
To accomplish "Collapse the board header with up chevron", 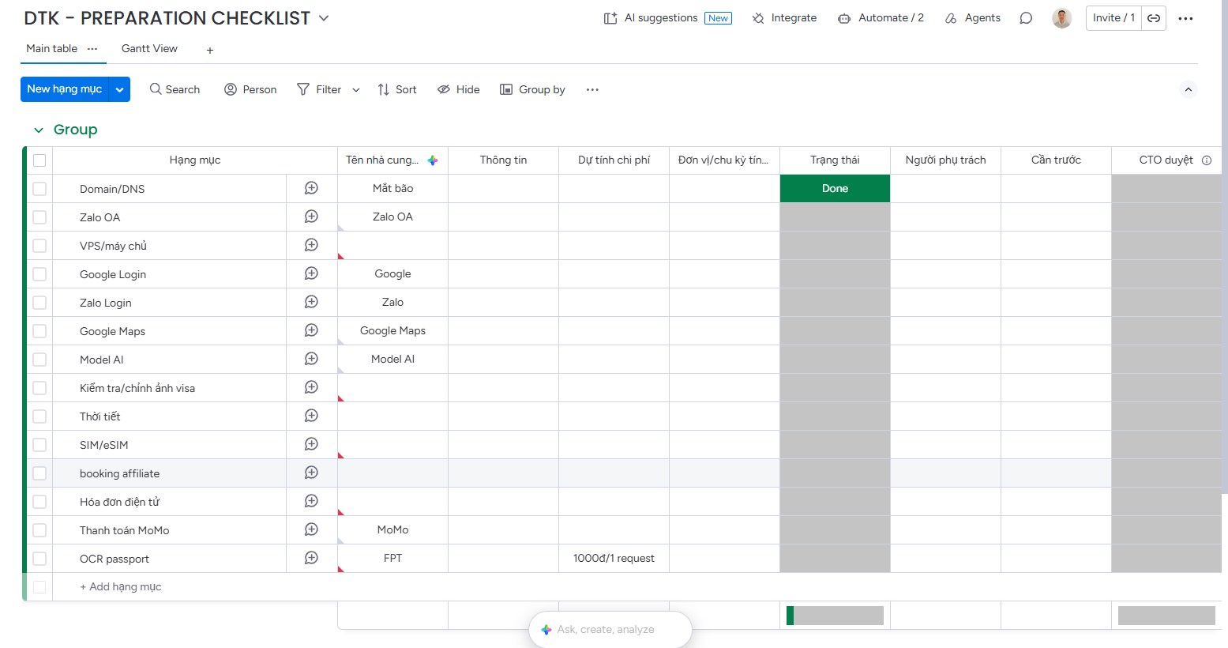I will pos(1188,89).
